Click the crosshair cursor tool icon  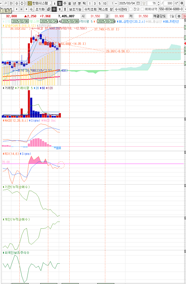click(54, 9)
